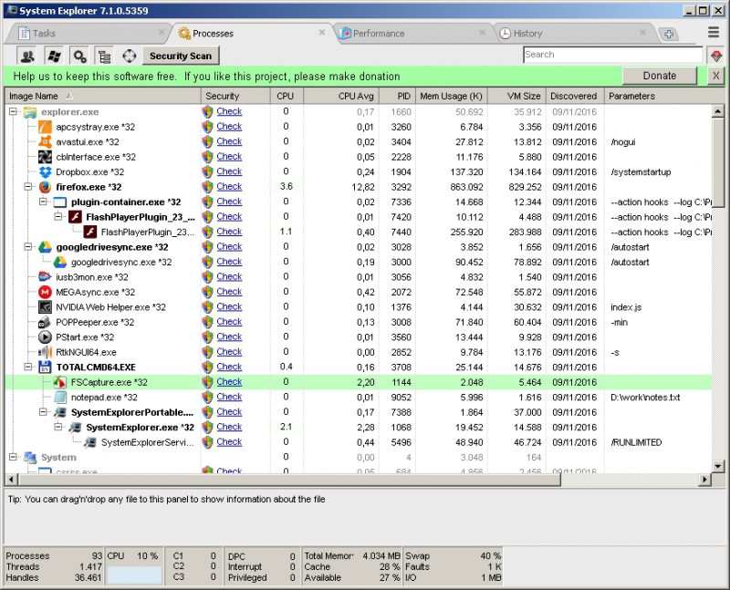This screenshot has width=730, height=590.
Task: Click the Check link for FSCapture.exe
Action: pos(229,382)
